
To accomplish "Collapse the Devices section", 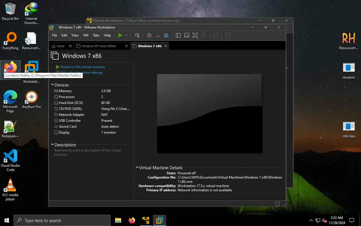I will point(52,85).
